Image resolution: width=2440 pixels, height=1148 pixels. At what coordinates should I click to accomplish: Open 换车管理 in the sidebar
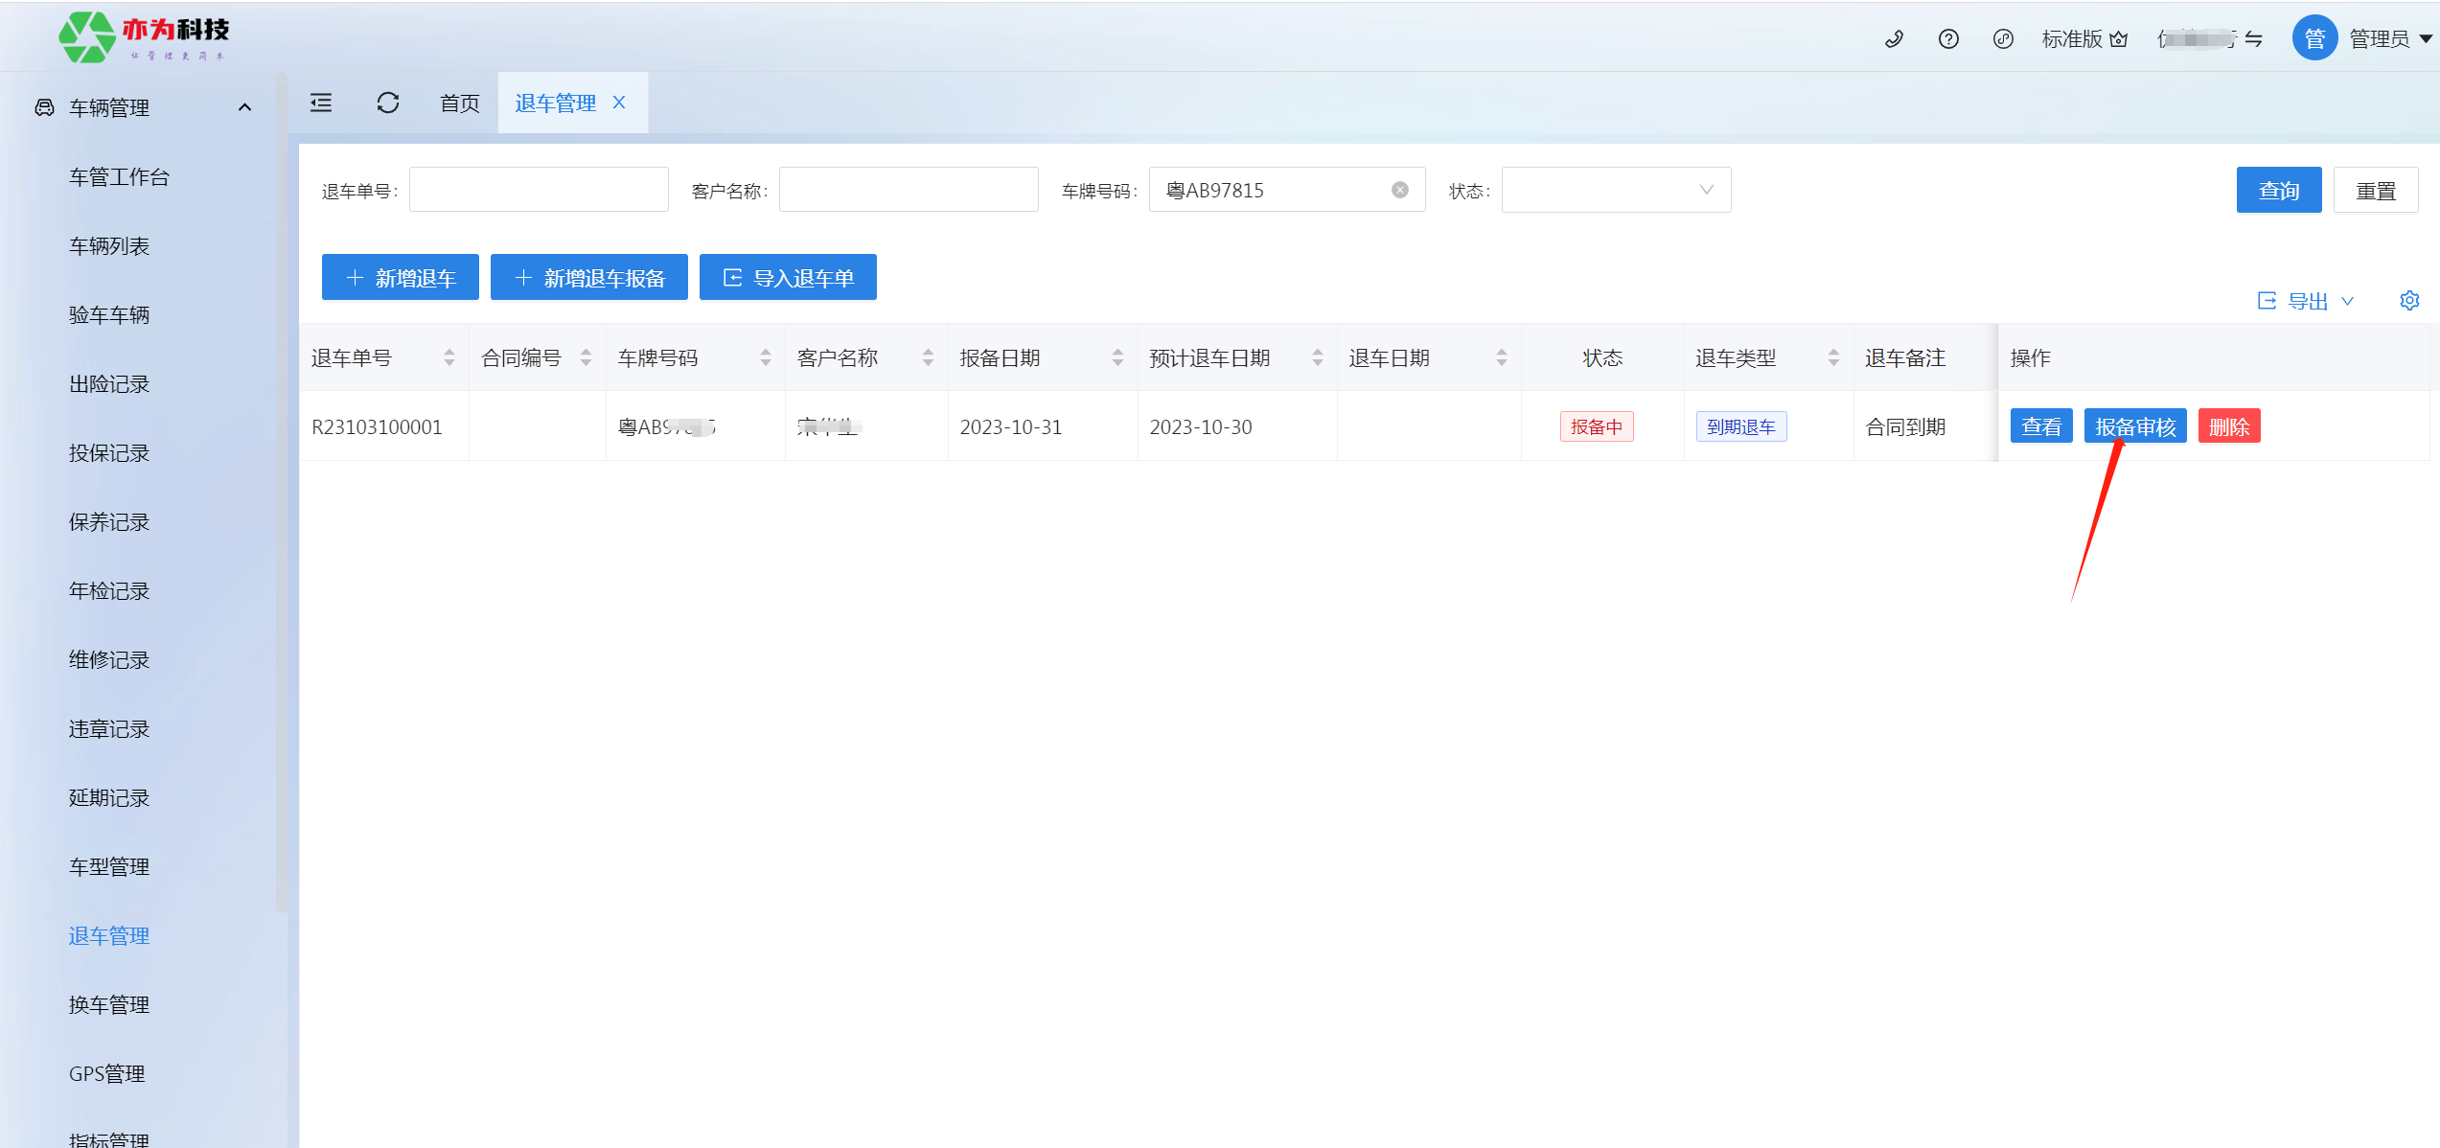(109, 1004)
